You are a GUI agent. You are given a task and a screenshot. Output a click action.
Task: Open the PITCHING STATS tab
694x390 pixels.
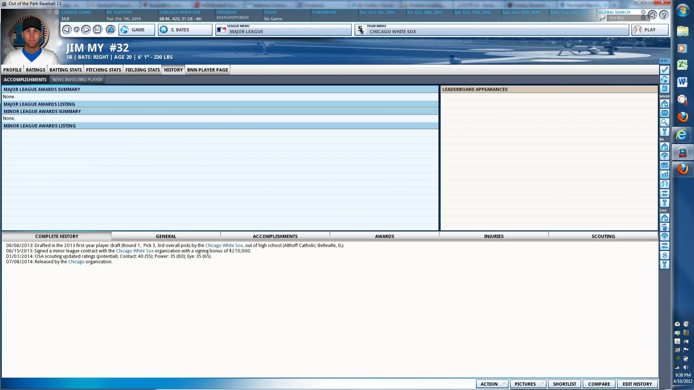[103, 70]
